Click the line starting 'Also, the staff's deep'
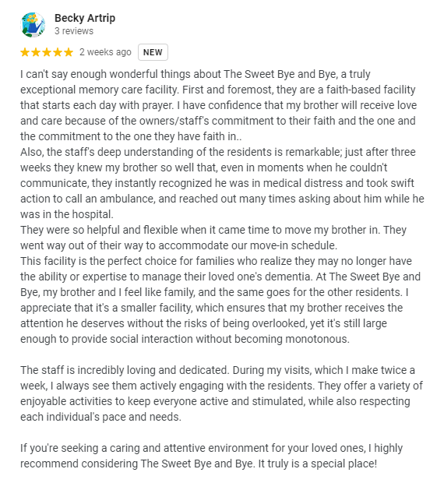 point(218,152)
